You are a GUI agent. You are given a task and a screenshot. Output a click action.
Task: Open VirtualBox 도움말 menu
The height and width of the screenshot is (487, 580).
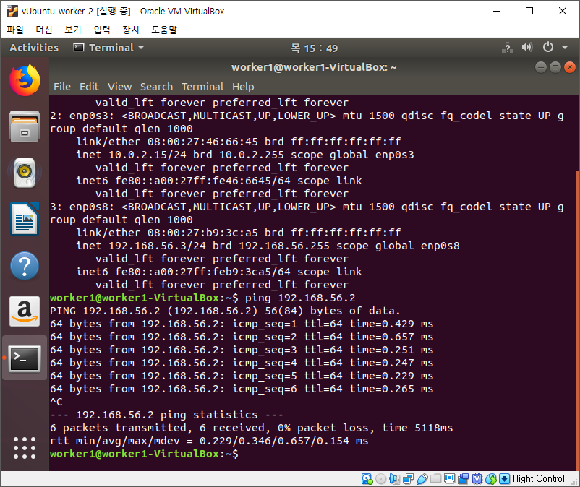click(x=164, y=29)
